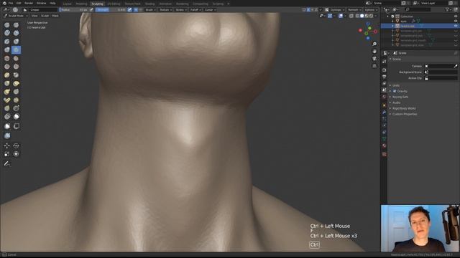This screenshot has height=258, width=460.
Task: Select the Mesh Filter tool
Action: [x=7, y=135]
